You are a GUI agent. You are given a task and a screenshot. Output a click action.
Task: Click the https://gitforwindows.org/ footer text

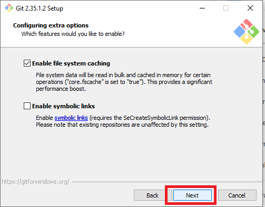35,182
